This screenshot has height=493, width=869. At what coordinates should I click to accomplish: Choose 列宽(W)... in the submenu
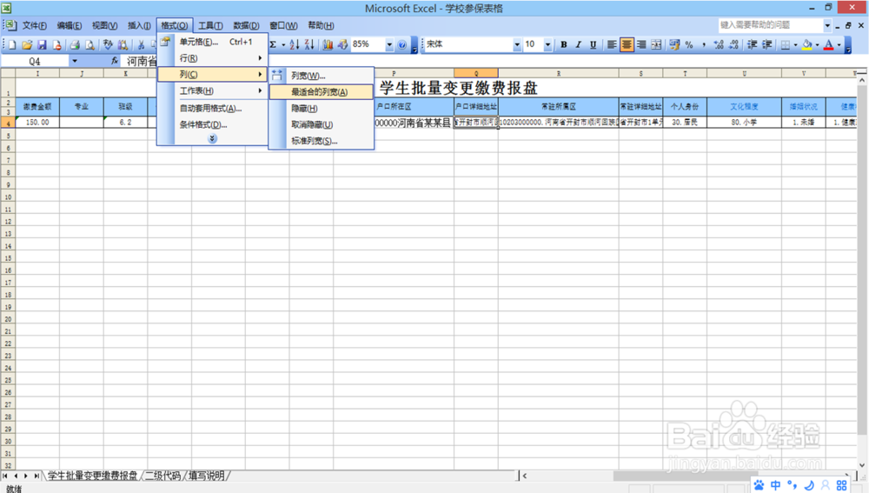322,76
